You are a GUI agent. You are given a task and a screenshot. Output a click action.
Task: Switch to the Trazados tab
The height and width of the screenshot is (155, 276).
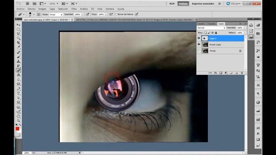tap(211, 24)
